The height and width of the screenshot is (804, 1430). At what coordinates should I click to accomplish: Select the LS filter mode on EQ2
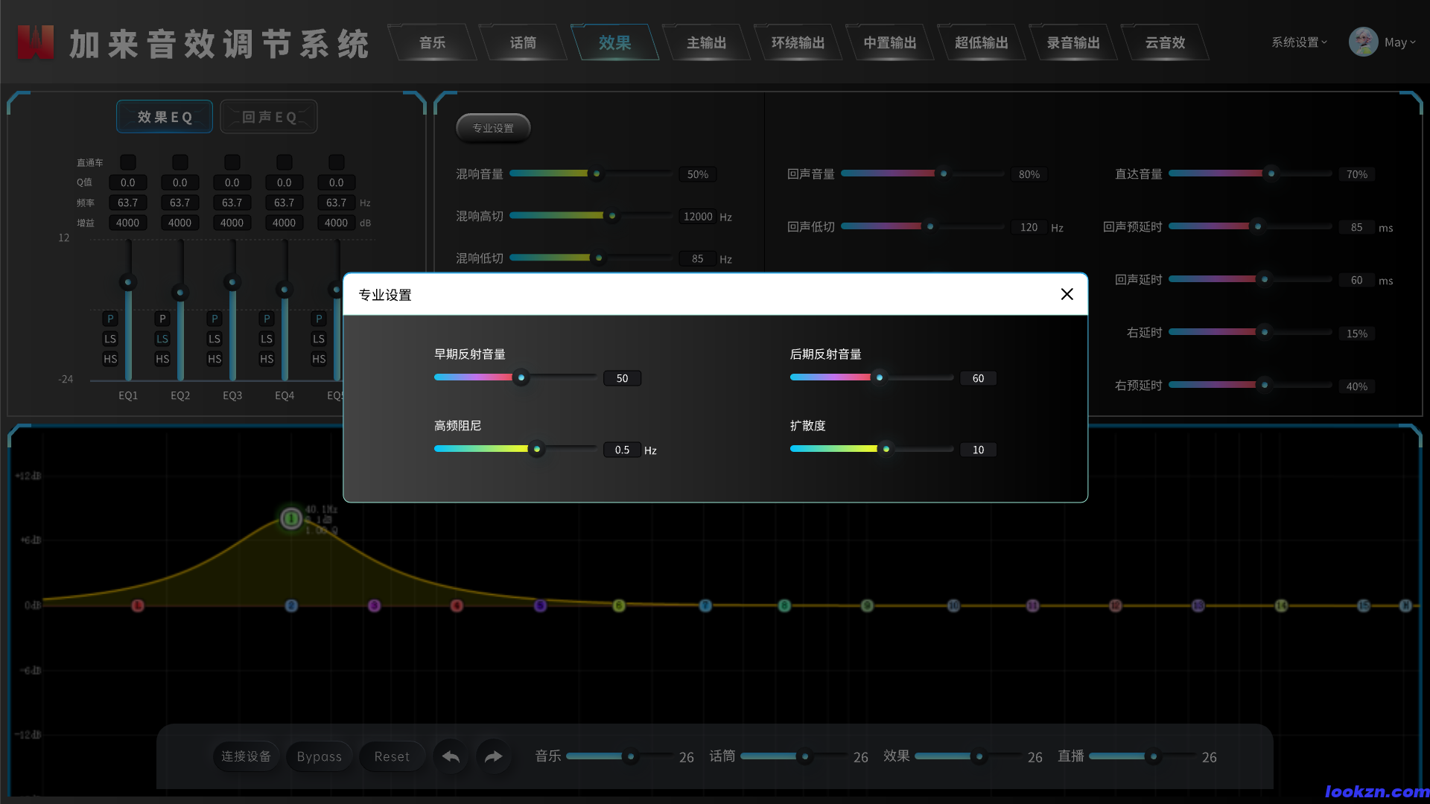click(x=162, y=339)
